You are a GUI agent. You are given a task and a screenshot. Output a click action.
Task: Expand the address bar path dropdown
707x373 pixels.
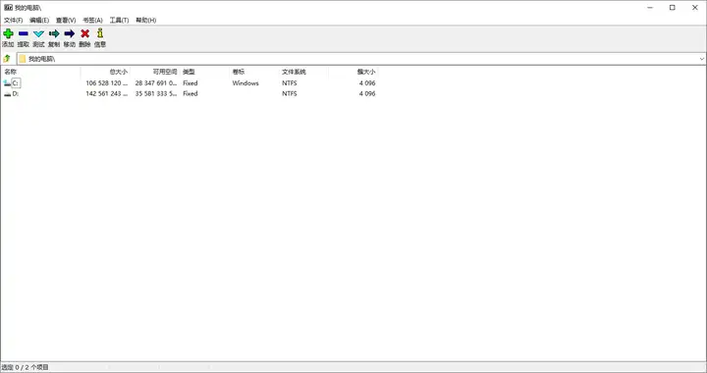701,59
